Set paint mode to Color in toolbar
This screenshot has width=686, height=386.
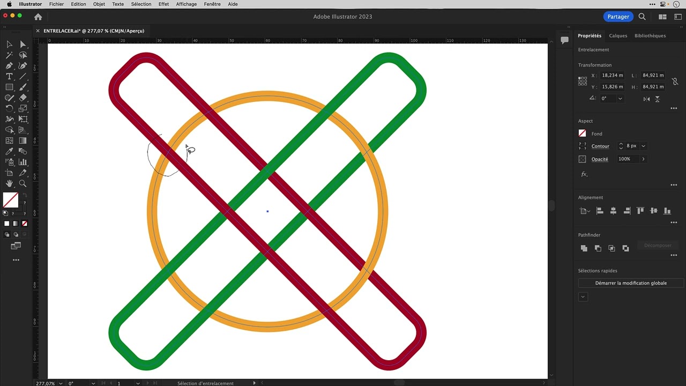(x=7, y=224)
